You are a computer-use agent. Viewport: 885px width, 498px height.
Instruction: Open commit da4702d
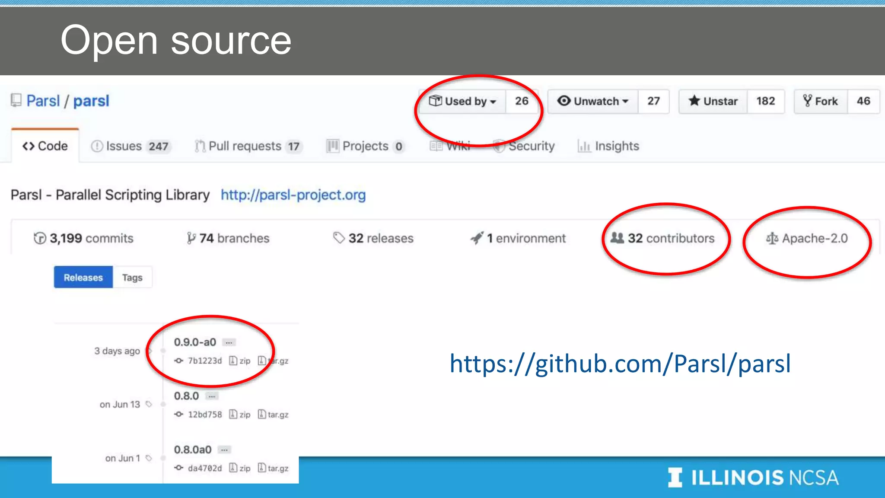point(205,468)
